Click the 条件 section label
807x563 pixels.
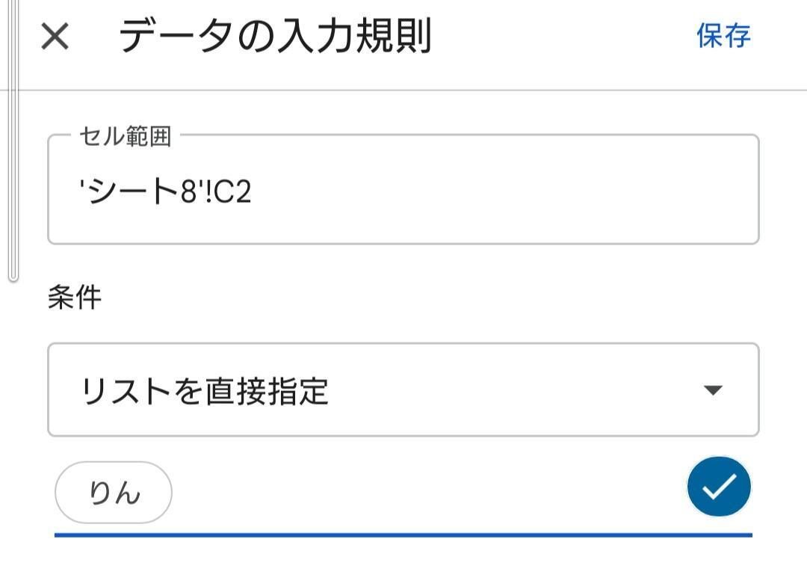click(x=75, y=298)
